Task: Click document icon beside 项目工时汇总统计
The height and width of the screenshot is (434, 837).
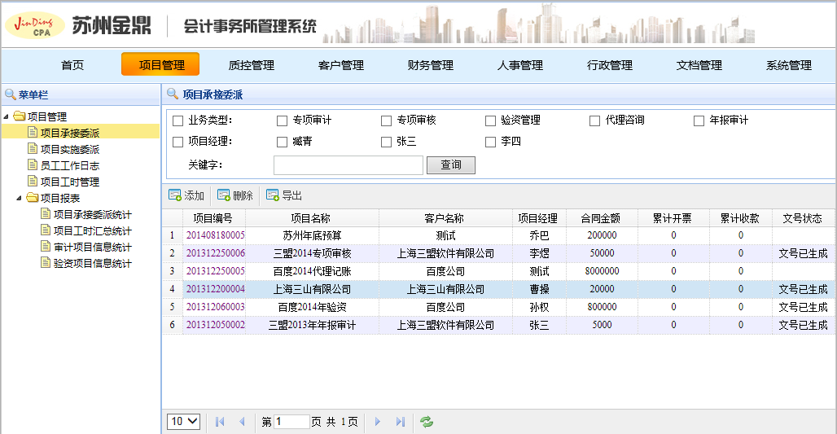Action: coord(46,230)
